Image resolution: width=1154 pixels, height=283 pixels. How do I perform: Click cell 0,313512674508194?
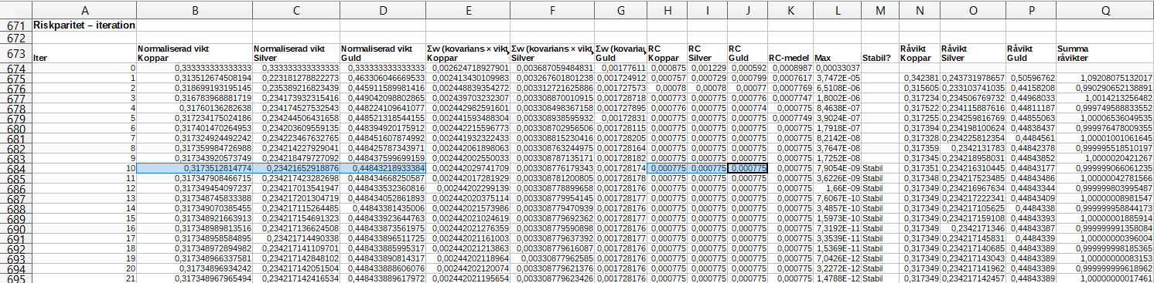[x=195, y=79]
